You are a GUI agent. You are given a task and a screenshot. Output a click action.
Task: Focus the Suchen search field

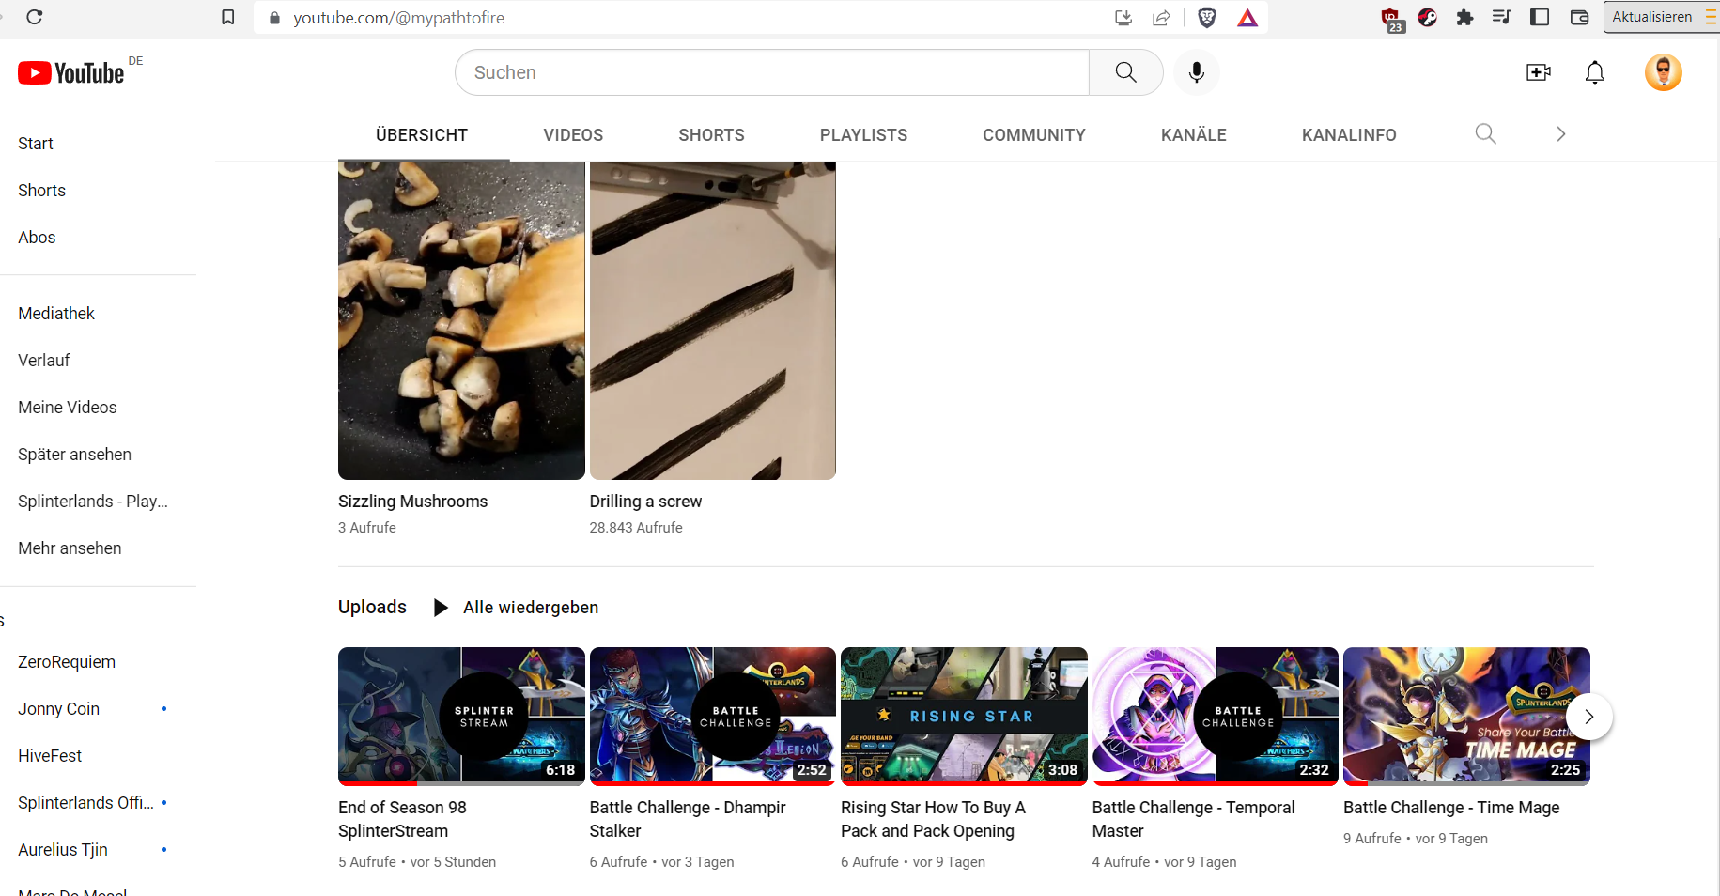(x=772, y=72)
